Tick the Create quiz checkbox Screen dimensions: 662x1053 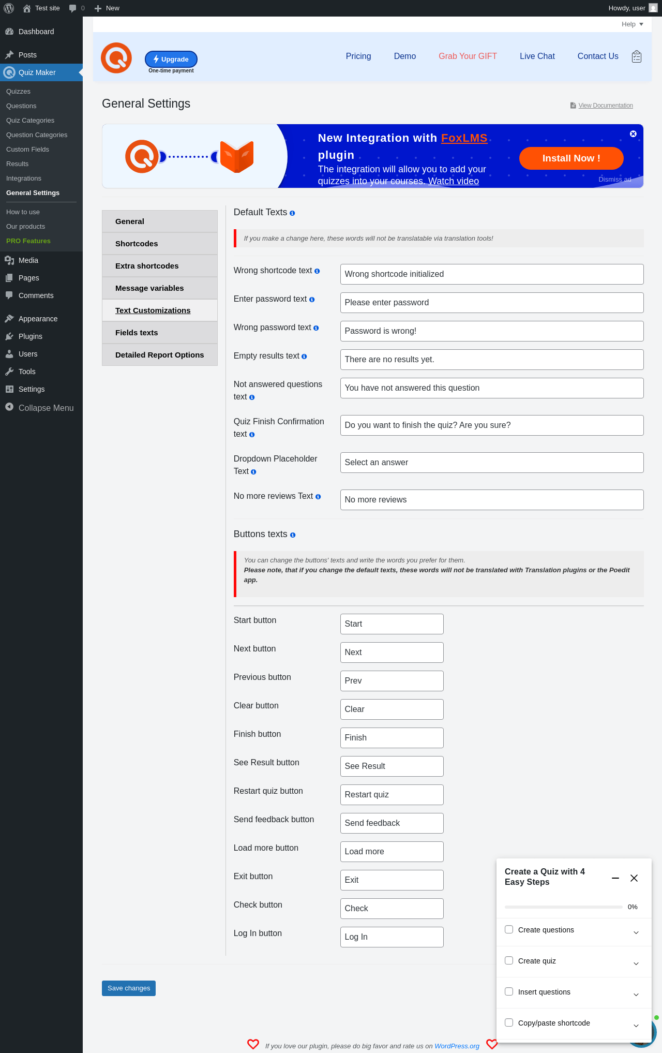click(509, 960)
